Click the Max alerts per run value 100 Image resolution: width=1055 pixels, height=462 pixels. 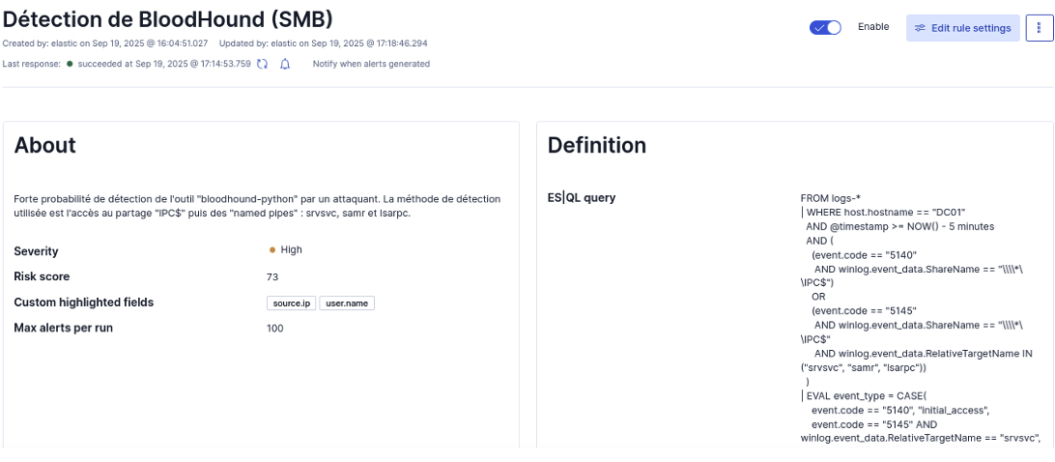[274, 329]
